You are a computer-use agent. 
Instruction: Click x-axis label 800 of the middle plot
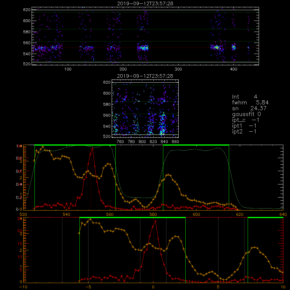point(142,142)
